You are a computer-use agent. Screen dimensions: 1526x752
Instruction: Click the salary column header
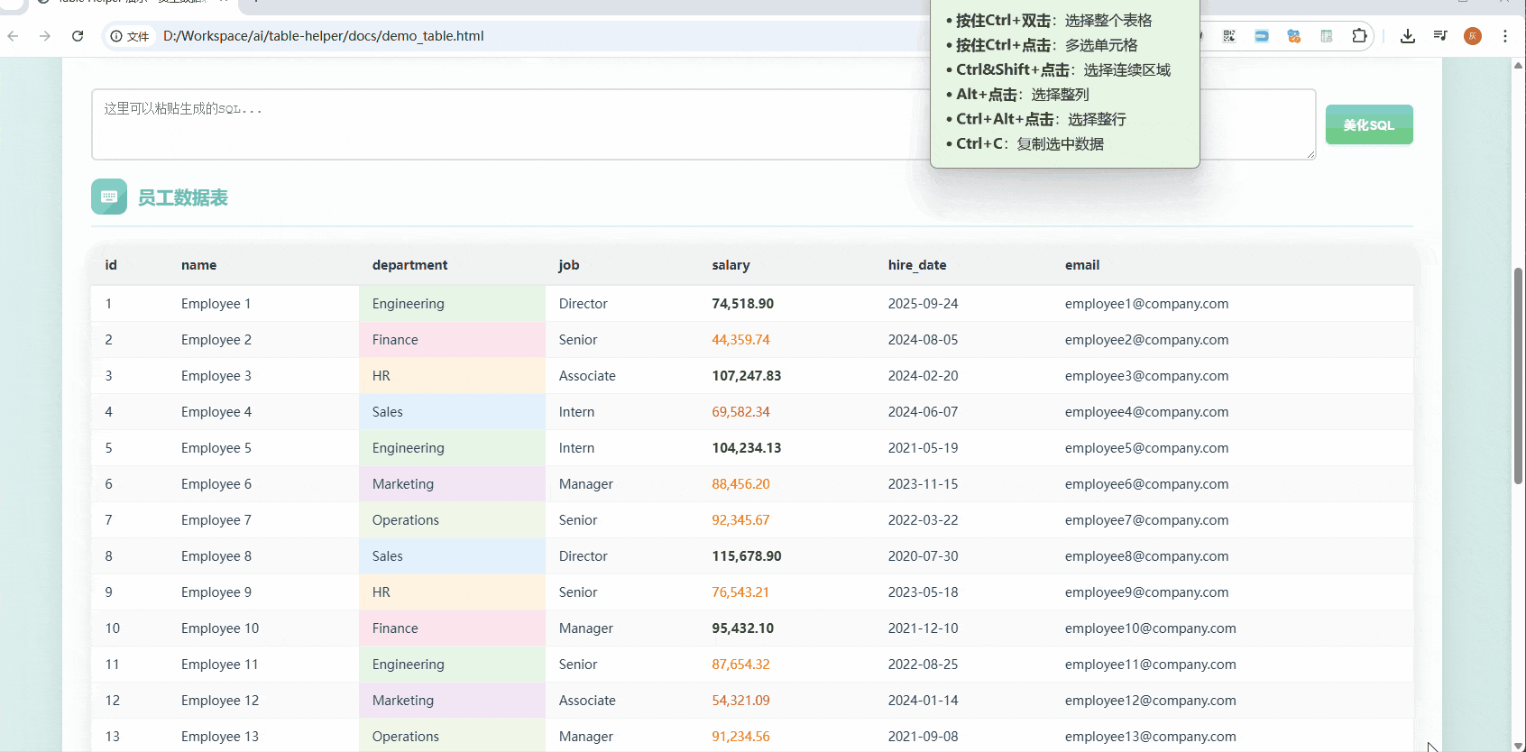click(x=731, y=265)
